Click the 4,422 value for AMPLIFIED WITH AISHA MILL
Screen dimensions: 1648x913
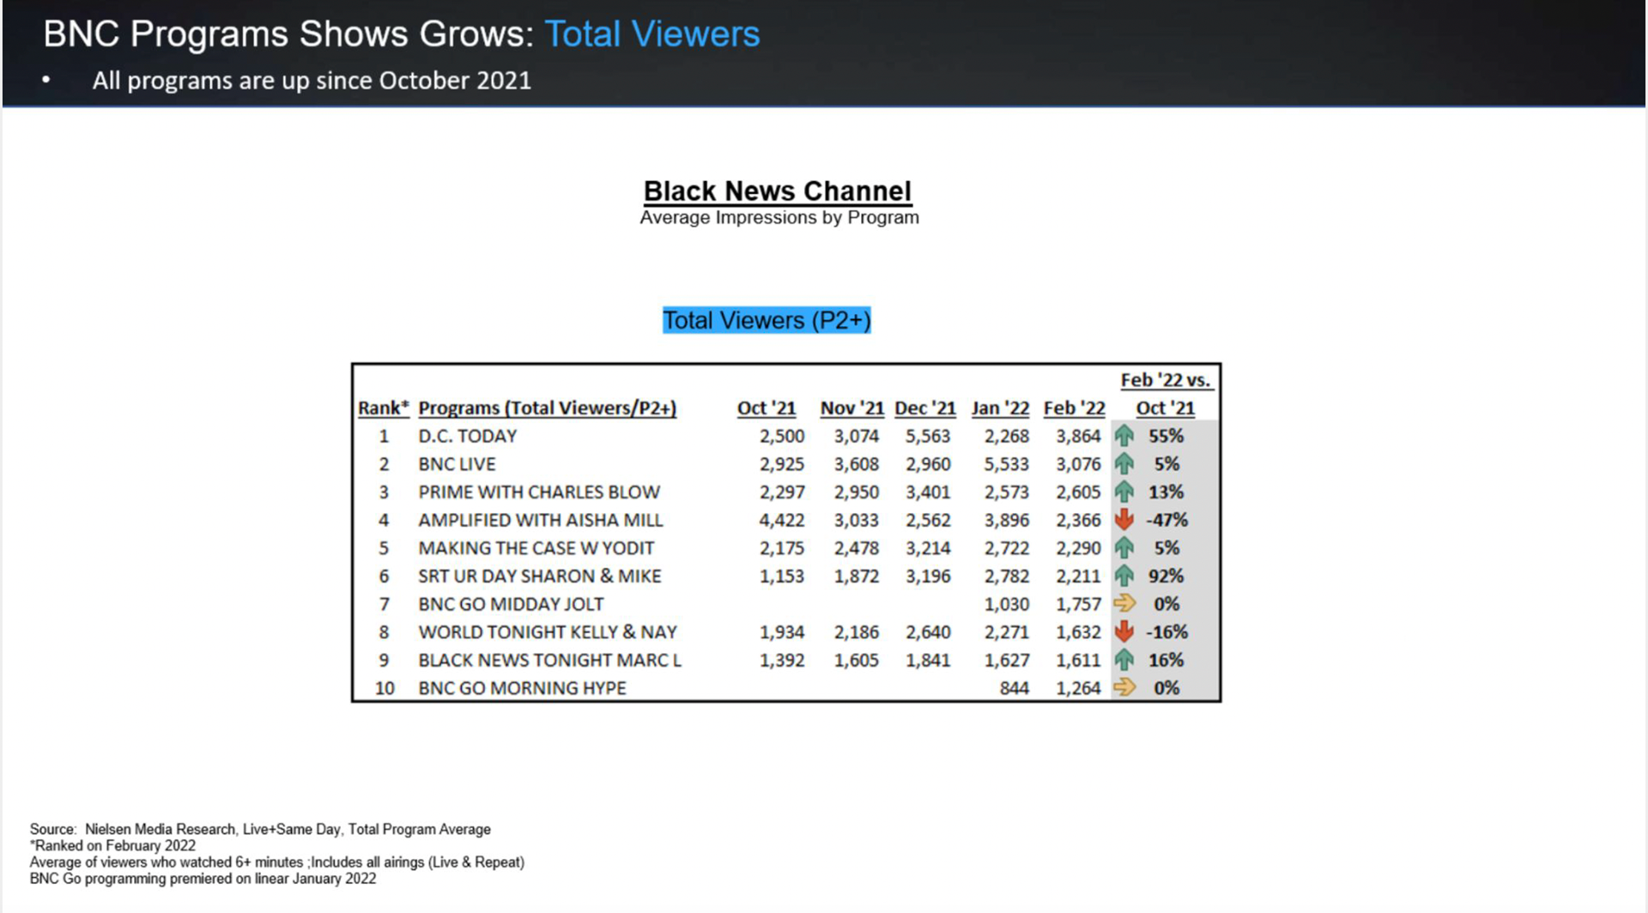[x=782, y=520]
